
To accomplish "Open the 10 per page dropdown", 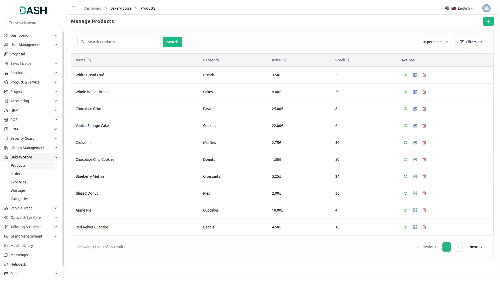I will coord(435,42).
